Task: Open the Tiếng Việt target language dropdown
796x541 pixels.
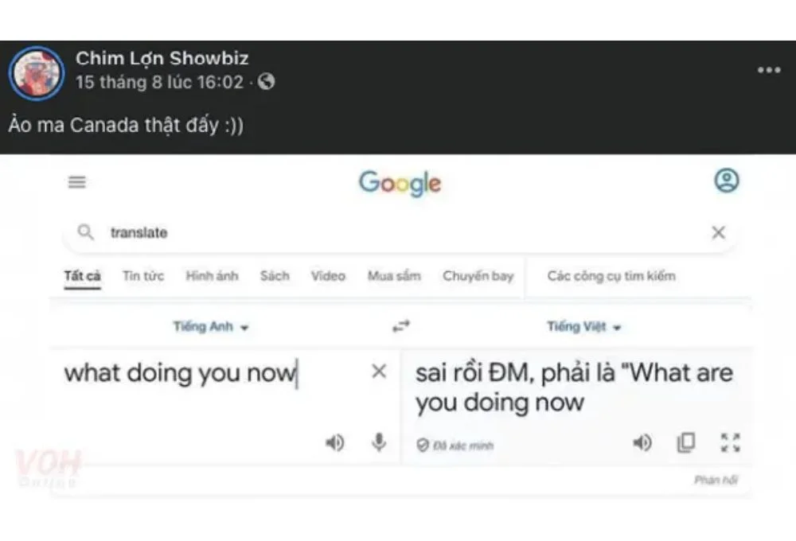Action: tap(583, 326)
